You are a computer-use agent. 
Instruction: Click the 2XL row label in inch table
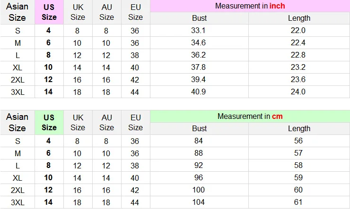point(17,80)
